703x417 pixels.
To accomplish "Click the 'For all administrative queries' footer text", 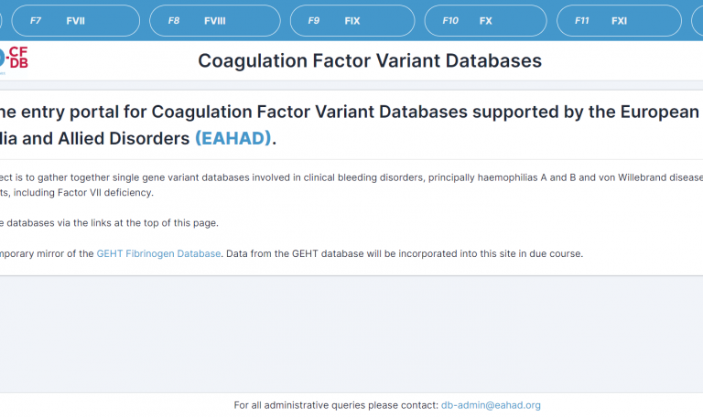I will point(336,405).
